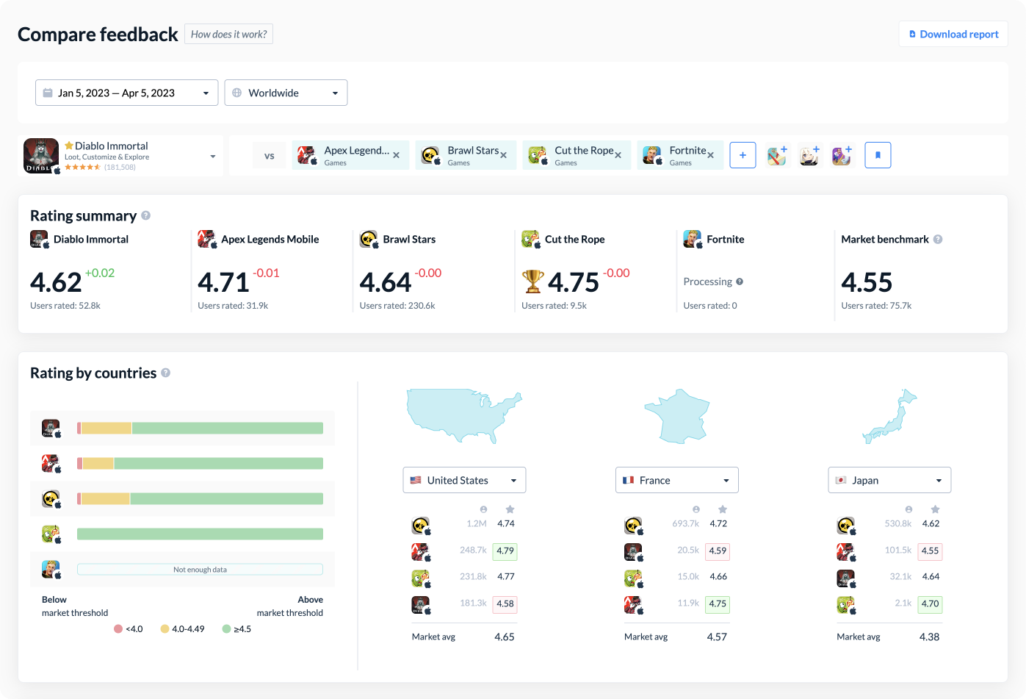Click Fortnite's Processing info icon
This screenshot has width=1026, height=699.
[740, 282]
